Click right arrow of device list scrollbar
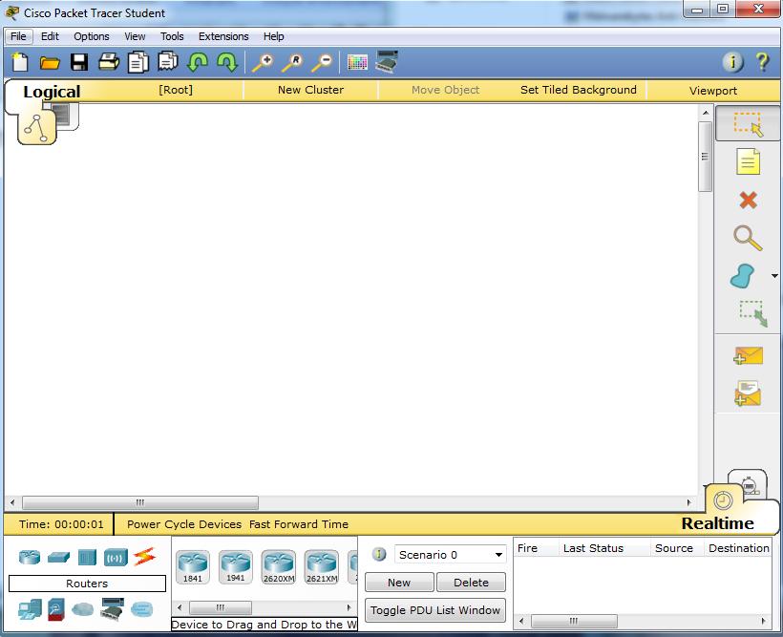Image resolution: width=783 pixels, height=637 pixels. (x=349, y=607)
